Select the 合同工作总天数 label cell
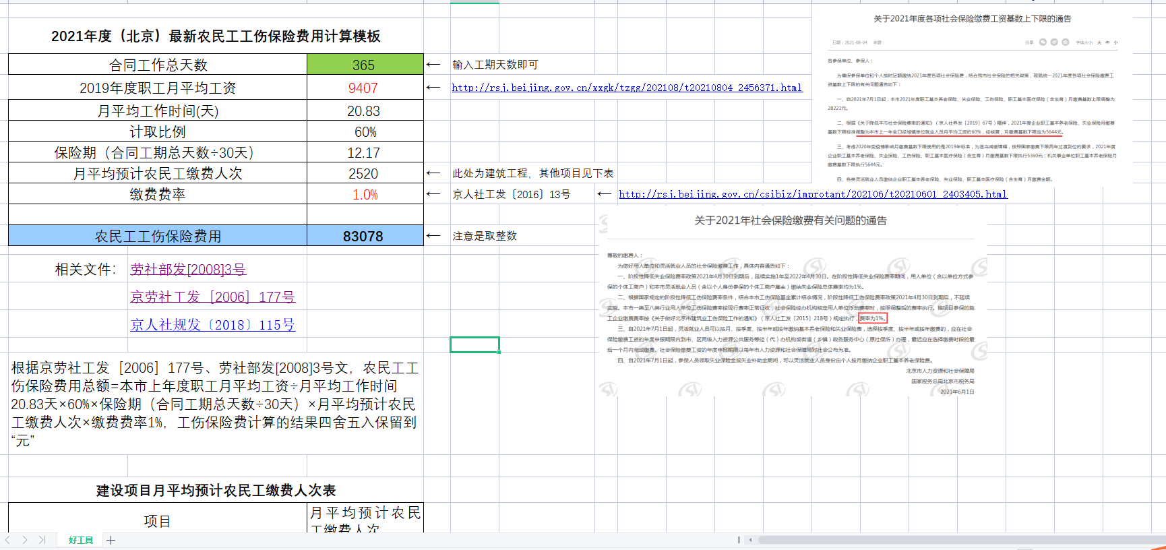This screenshot has width=1166, height=550. 158,65
